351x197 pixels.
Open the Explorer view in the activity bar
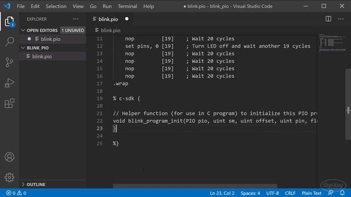click(9, 21)
